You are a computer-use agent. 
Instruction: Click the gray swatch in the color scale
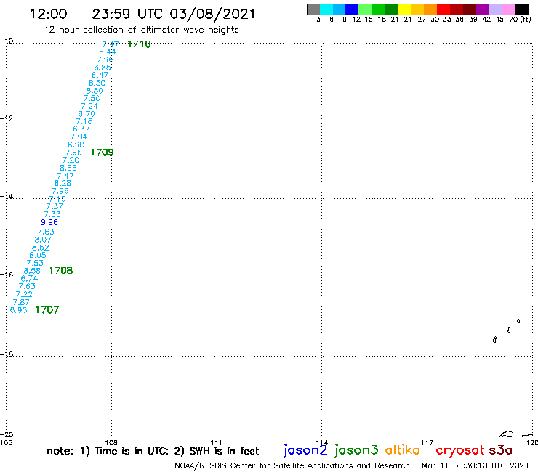click(x=313, y=9)
